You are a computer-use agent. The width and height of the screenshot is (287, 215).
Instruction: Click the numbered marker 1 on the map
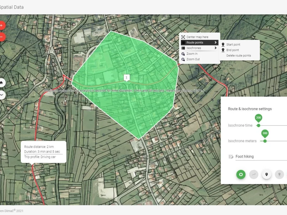(127, 78)
